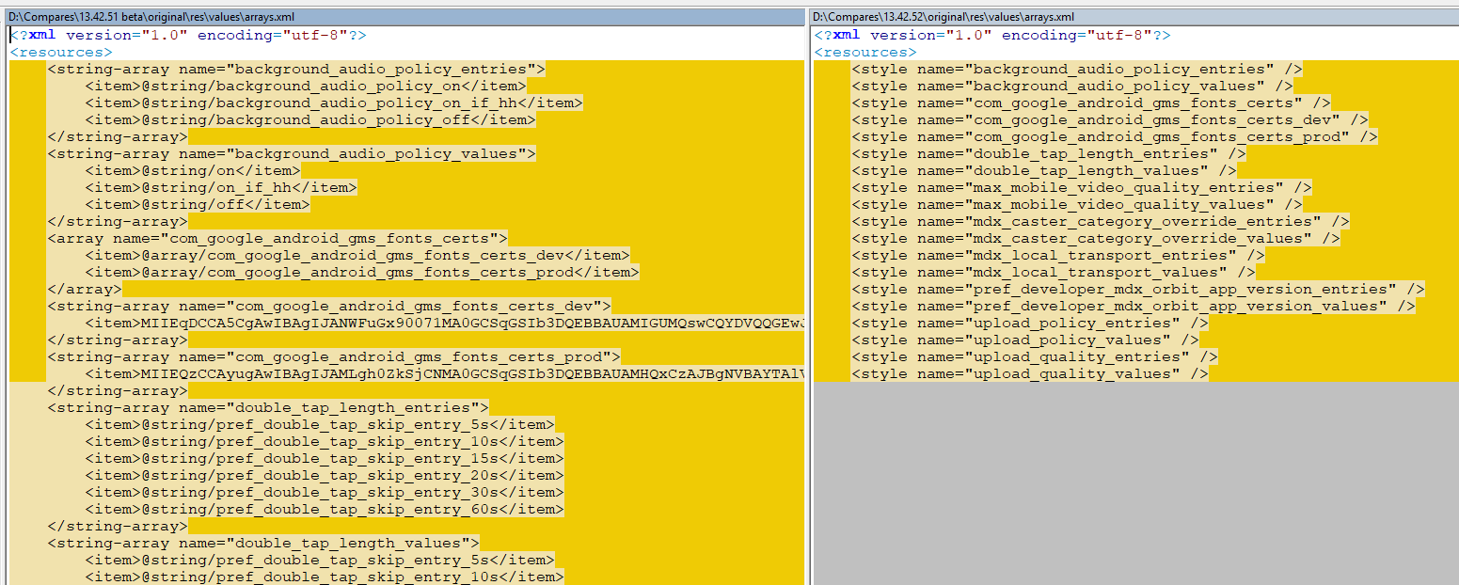Click style pref_developer_mdx_orbit_app_version_values line
Viewport: 1459px width, 585px height.
(1134, 306)
